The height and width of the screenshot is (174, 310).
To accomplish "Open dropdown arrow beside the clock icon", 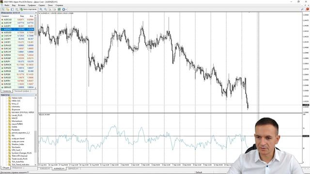I will [66, 9].
